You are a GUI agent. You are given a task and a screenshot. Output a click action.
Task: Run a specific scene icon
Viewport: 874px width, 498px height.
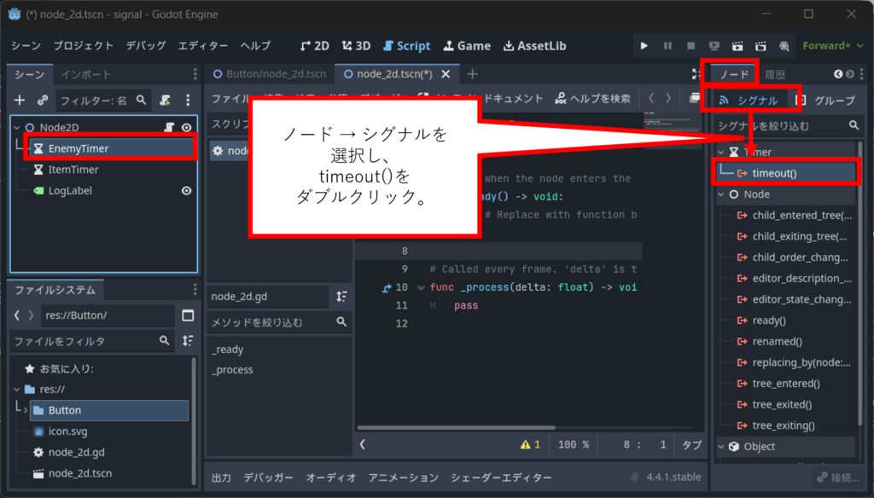coord(760,46)
